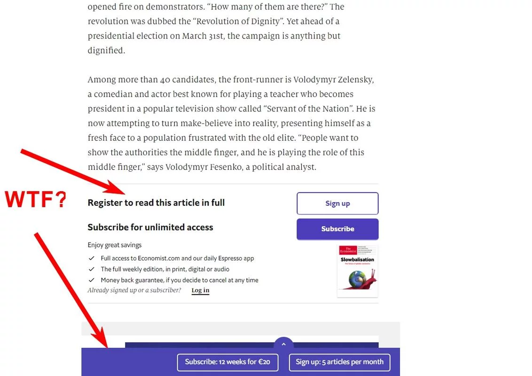
Task: Click the Economist red logo on the cover
Action: [348, 250]
